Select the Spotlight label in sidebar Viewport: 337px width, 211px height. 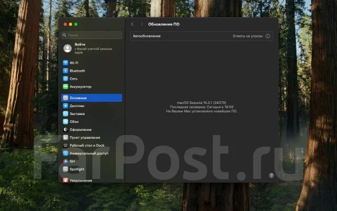pos(77,169)
